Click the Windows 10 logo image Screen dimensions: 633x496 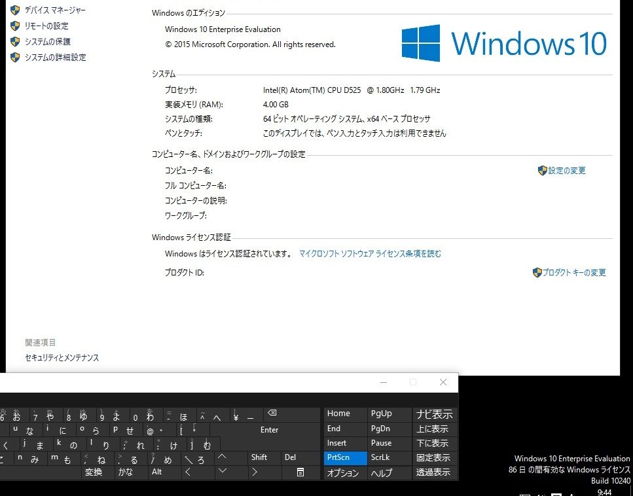click(504, 43)
